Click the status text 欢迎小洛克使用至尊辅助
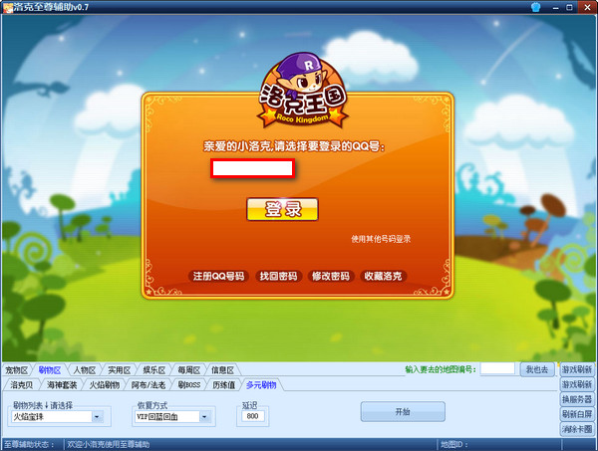598x451 pixels. click(109, 444)
